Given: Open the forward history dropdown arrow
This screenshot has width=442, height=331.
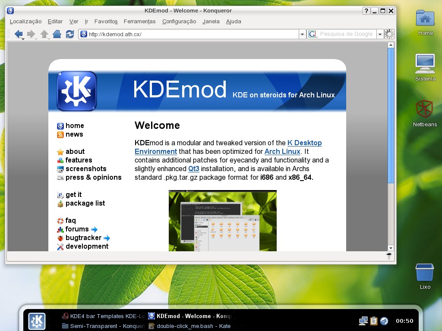Looking at the screenshot, I should pyautogui.click(x=36, y=39).
